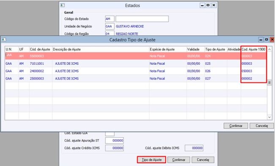Click GUSTAVO ARNECKE text in Estados
Viewport: 275px width, 166px height.
click(x=130, y=26)
